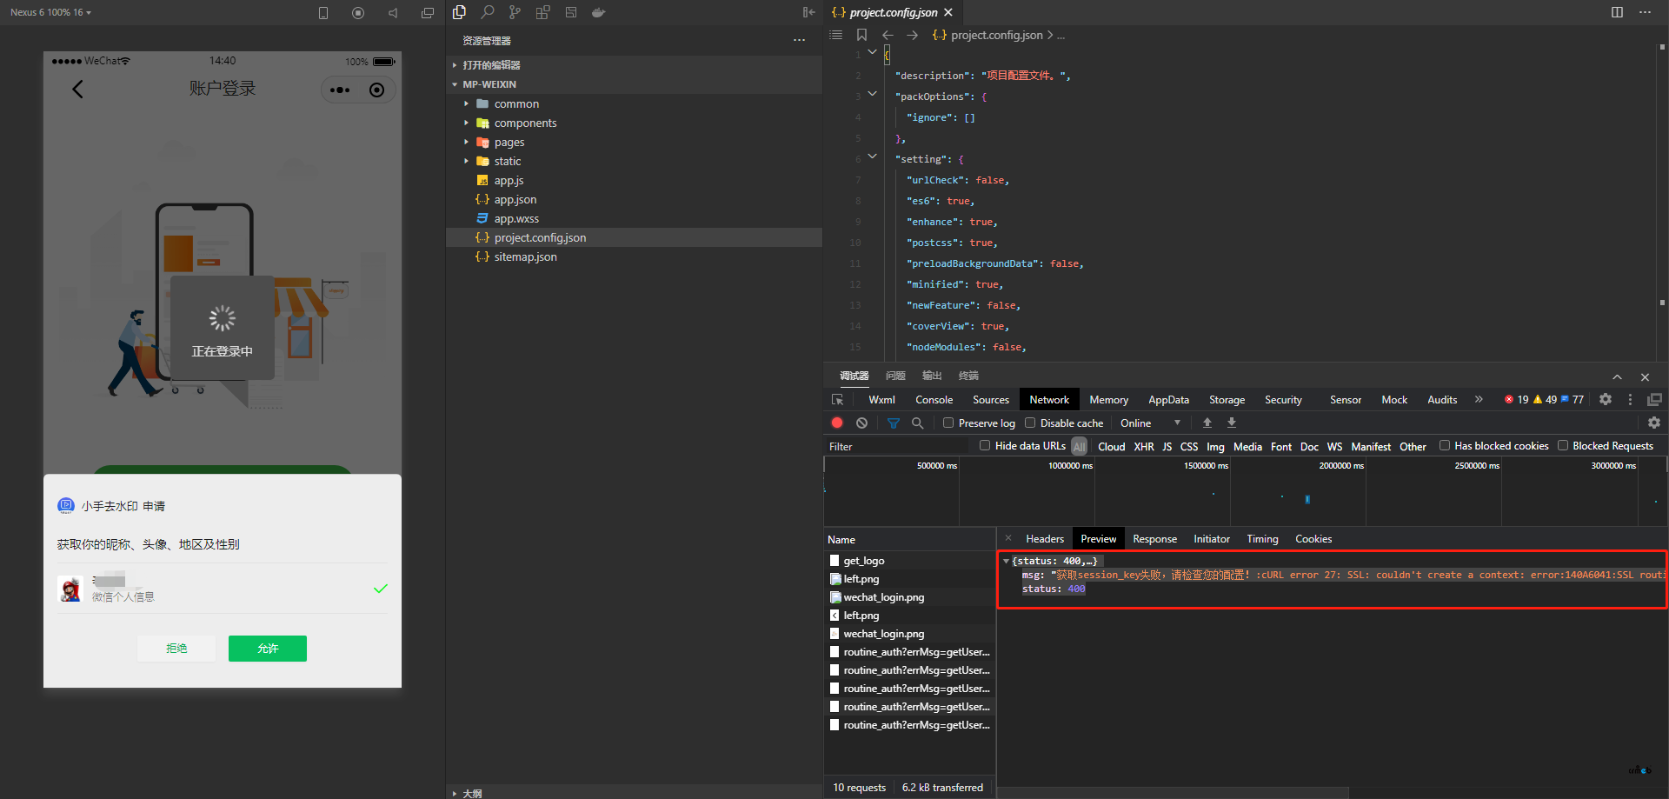Screen dimensions: 1669x799
Task: Navigate back in the editor
Action: pyautogui.click(x=888, y=35)
